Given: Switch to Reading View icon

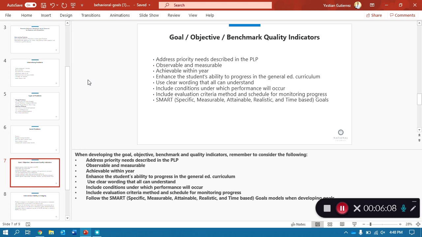Looking at the screenshot, I should click(342, 224).
